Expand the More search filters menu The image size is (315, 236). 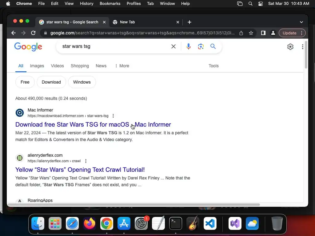pos(122,66)
